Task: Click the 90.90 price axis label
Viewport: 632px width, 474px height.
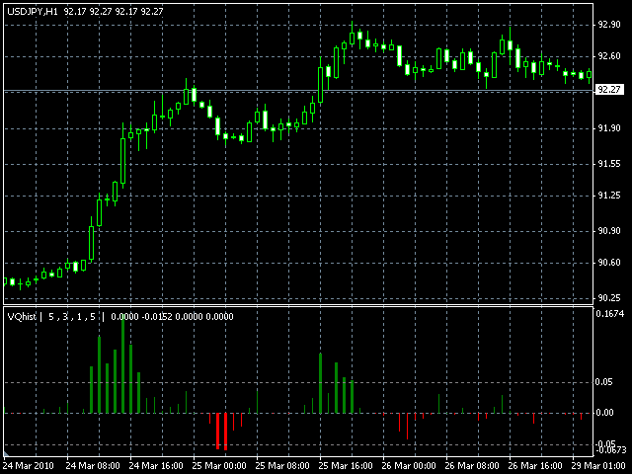Action: [609, 231]
